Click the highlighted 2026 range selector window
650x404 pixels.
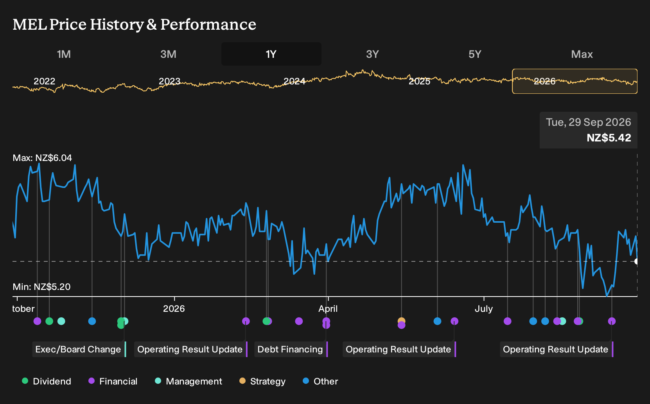575,81
